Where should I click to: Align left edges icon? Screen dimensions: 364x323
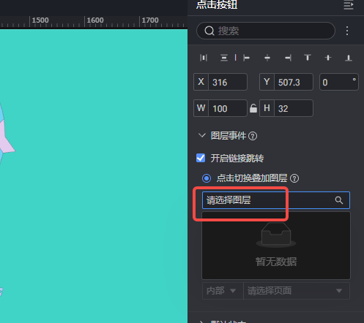[246, 58]
